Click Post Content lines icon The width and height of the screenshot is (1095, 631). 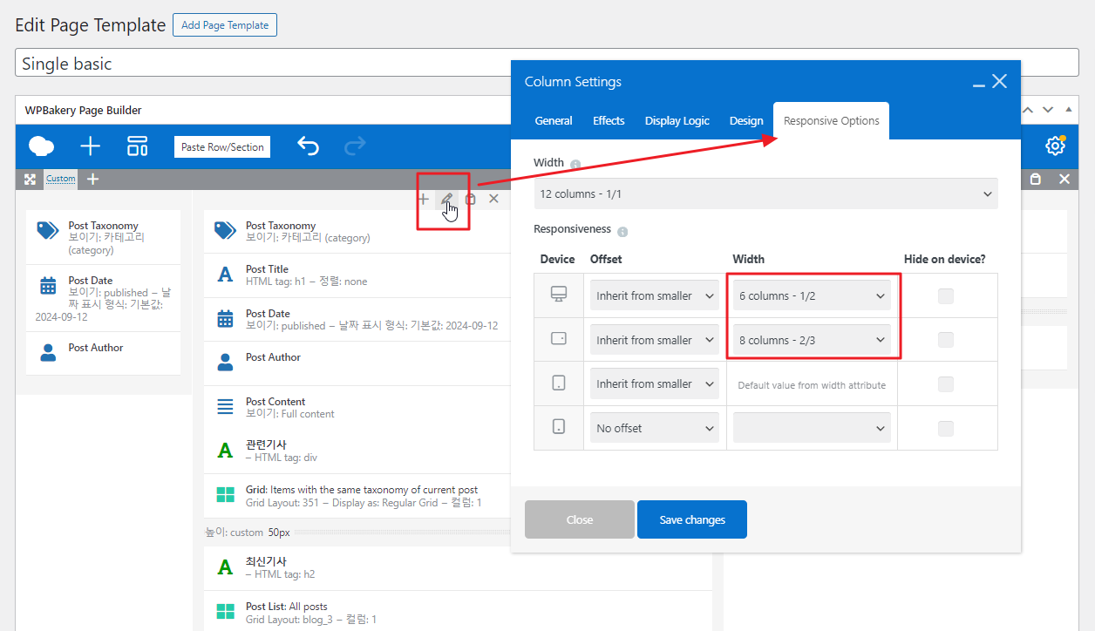click(225, 406)
